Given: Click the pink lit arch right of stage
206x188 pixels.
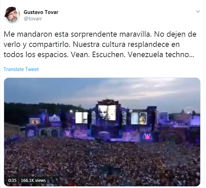Looking at the screenshot, I should 147,136.
